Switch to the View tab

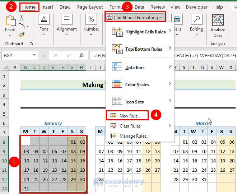pos(175,7)
